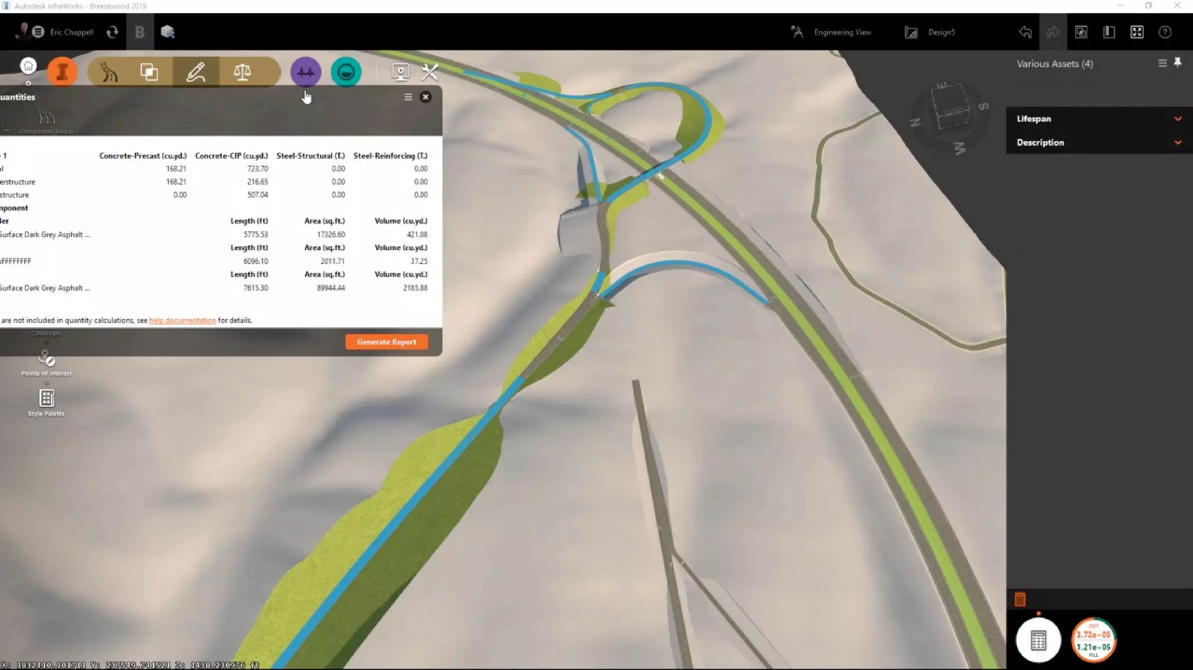Open the balance scales analysis icon
This screenshot has width=1193, height=670.
pos(242,72)
